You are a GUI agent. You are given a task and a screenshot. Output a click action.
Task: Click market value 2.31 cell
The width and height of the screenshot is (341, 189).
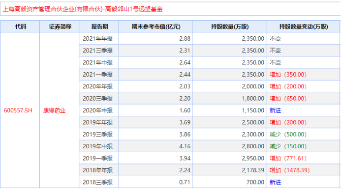[x=155, y=51]
